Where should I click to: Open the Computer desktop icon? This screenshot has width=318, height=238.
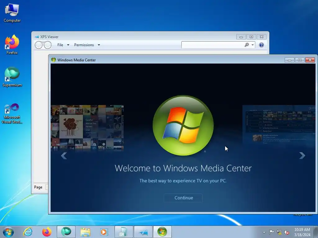[12, 13]
